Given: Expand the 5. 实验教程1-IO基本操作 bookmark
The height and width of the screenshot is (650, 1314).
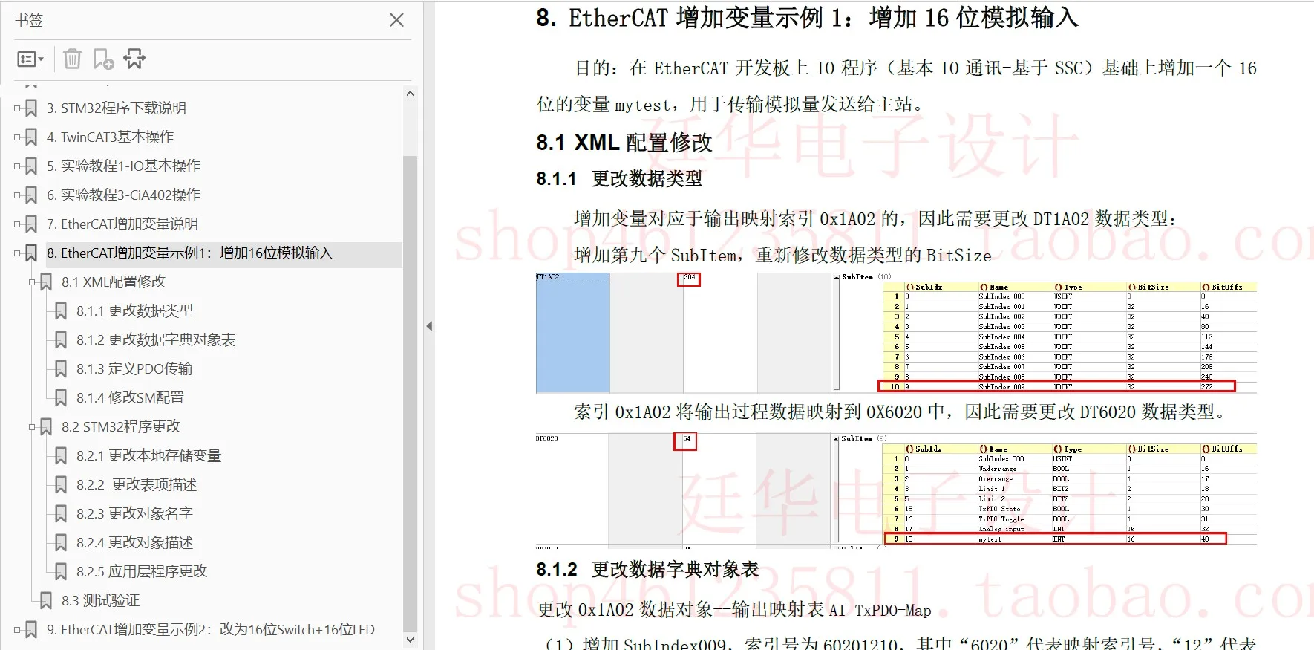Looking at the screenshot, I should pyautogui.click(x=17, y=166).
